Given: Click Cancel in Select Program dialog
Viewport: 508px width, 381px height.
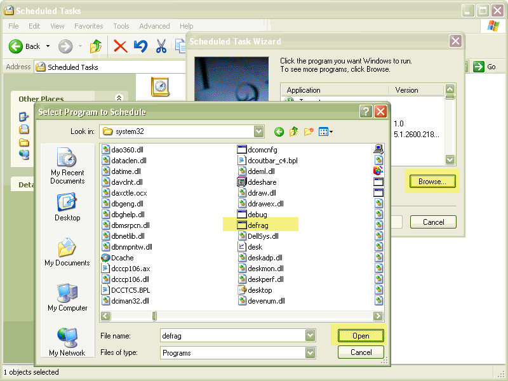Looking at the screenshot, I should click(x=361, y=352).
